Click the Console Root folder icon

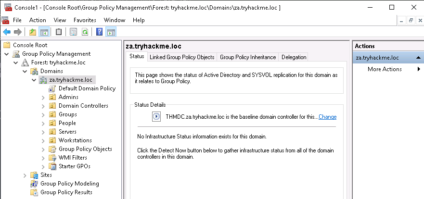click(x=7, y=45)
